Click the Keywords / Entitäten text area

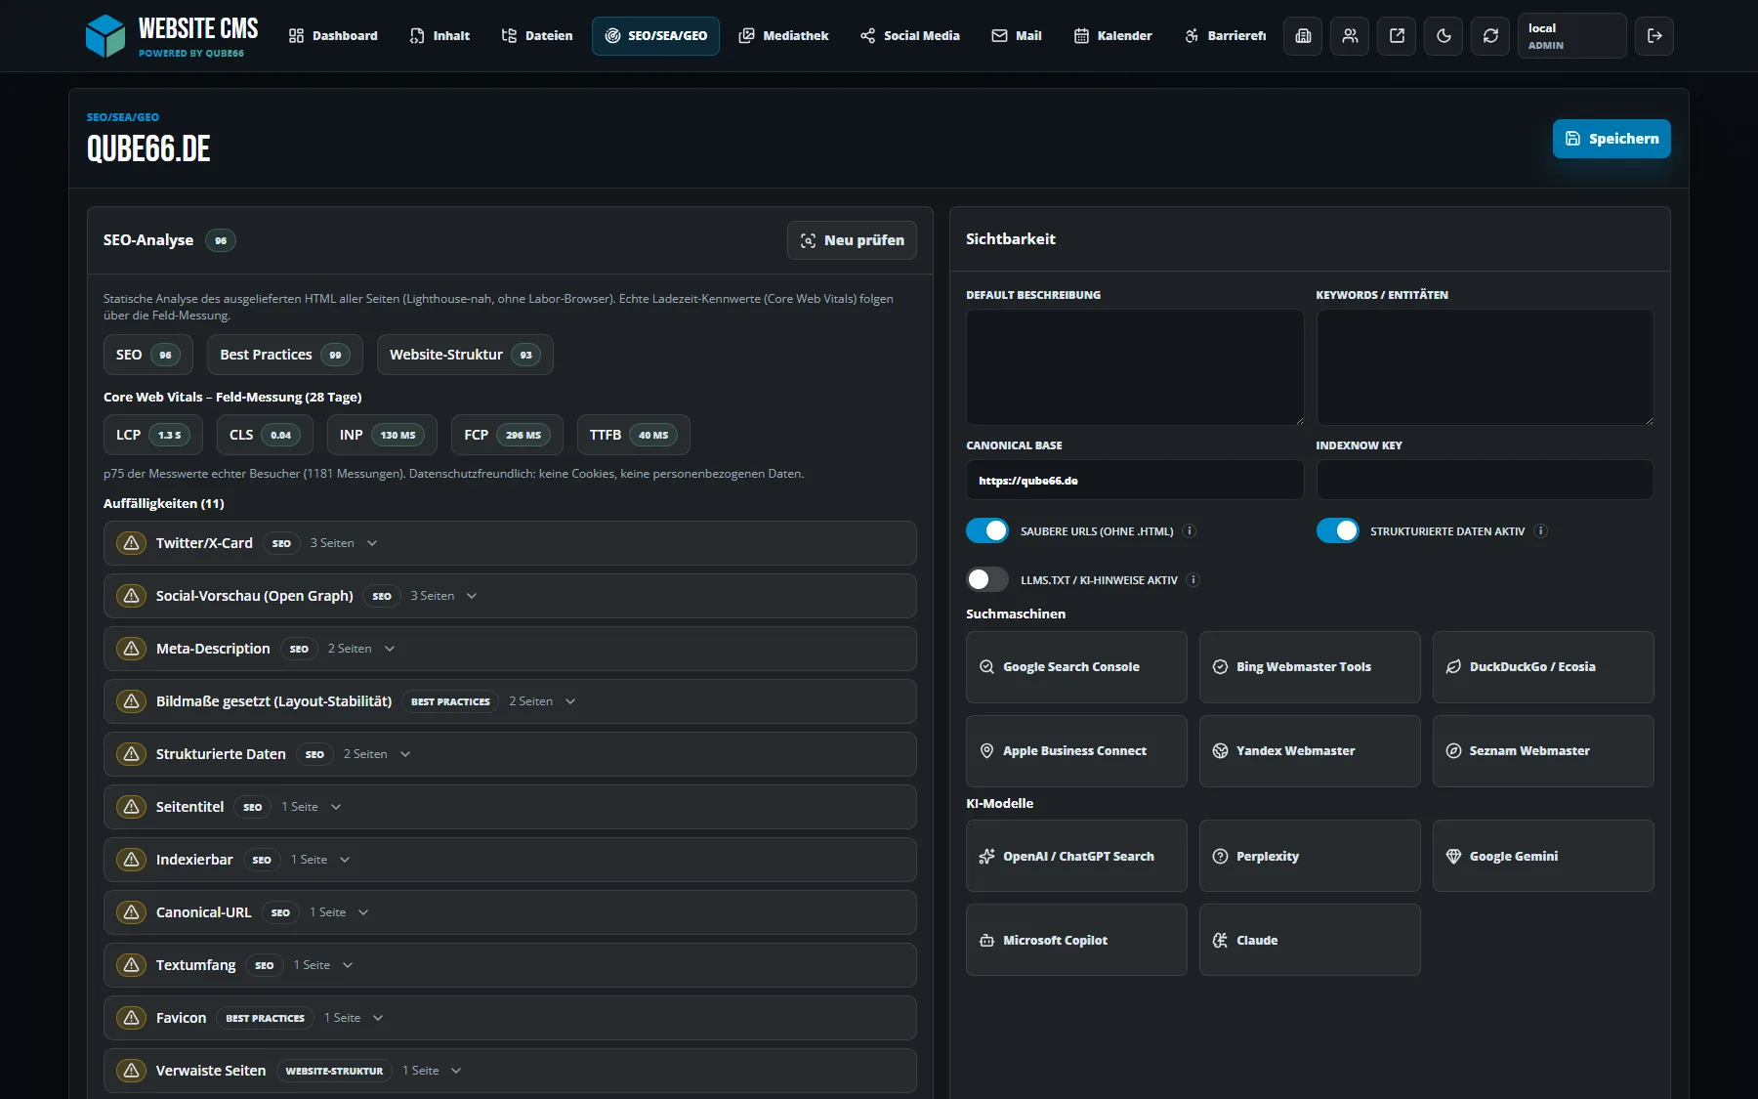(1486, 367)
